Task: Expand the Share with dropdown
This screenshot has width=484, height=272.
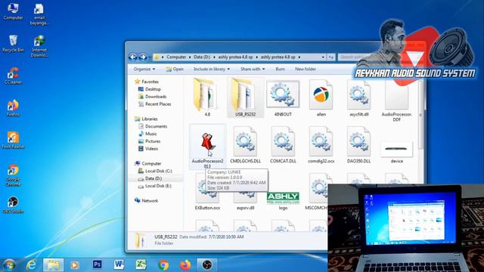Action: tap(253, 69)
